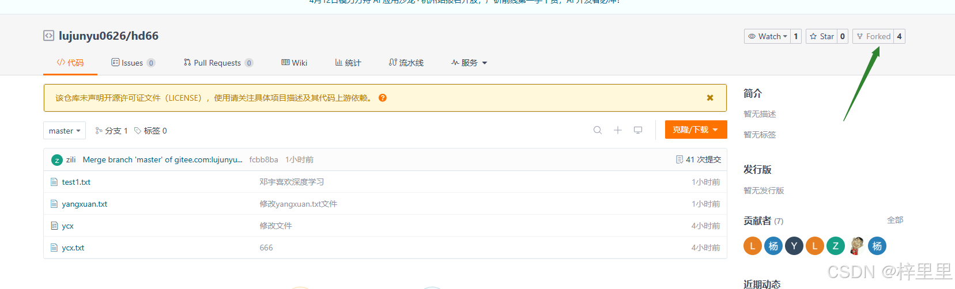Screen dimensions: 955x289
Task: Click the green Z contributor avatar
Action: click(x=836, y=246)
